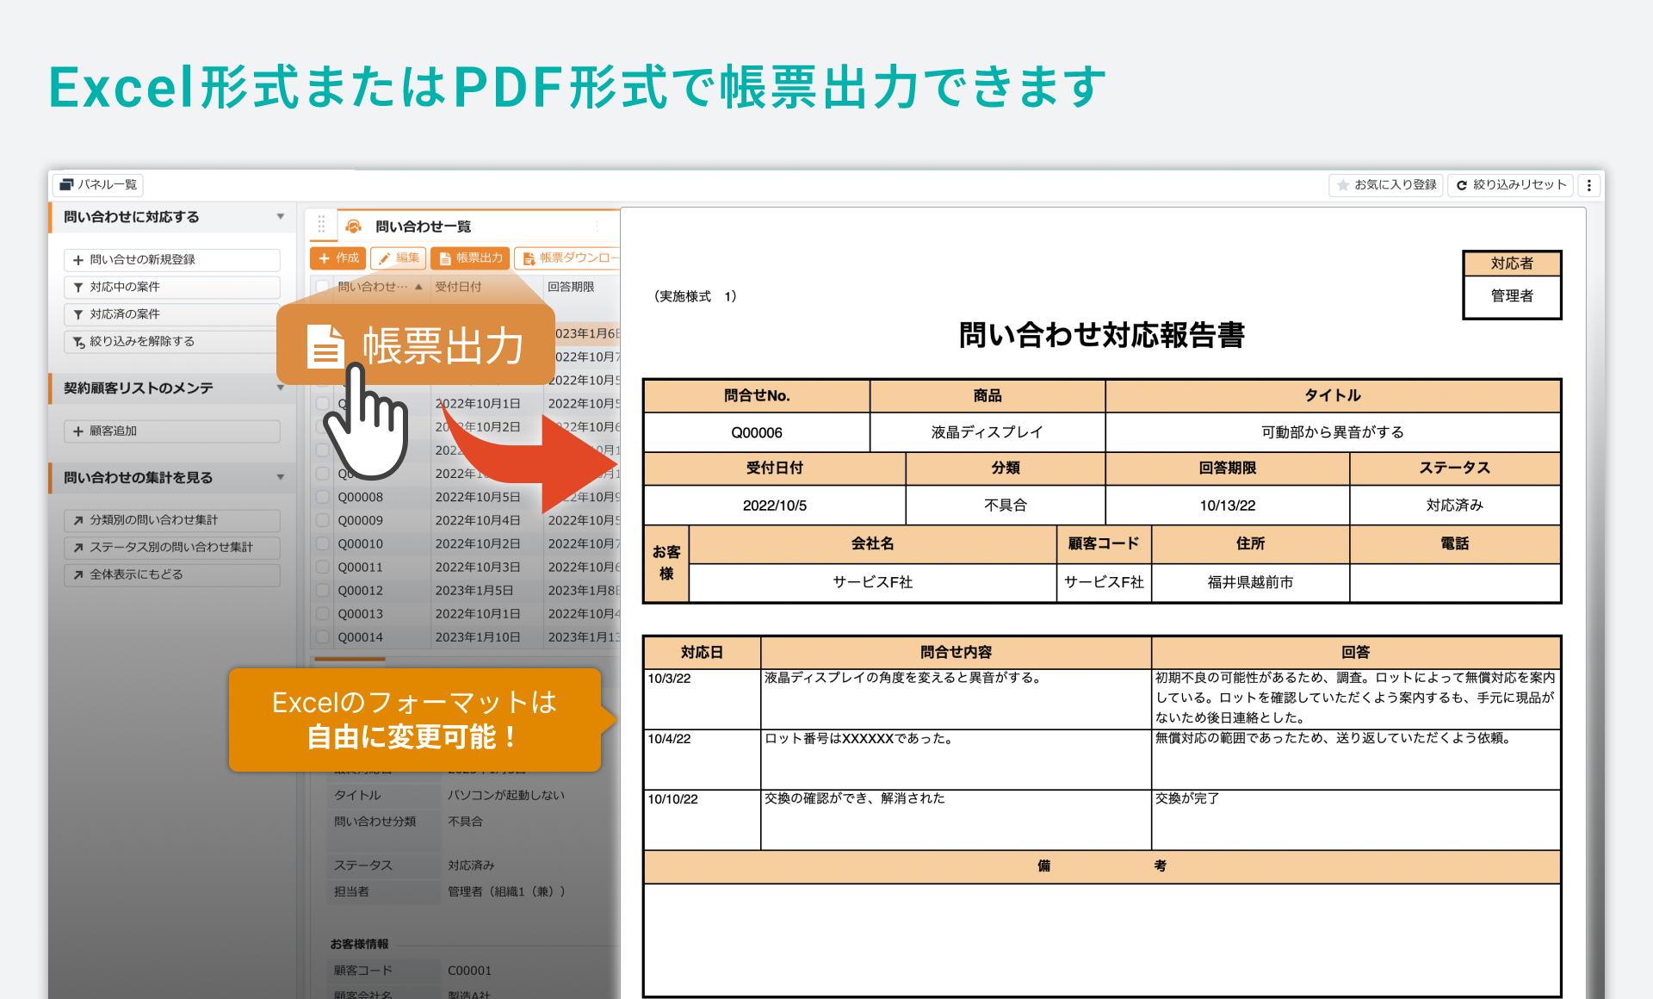Select the 編集 pencil icon
The width and height of the screenshot is (1653, 999).
385,257
